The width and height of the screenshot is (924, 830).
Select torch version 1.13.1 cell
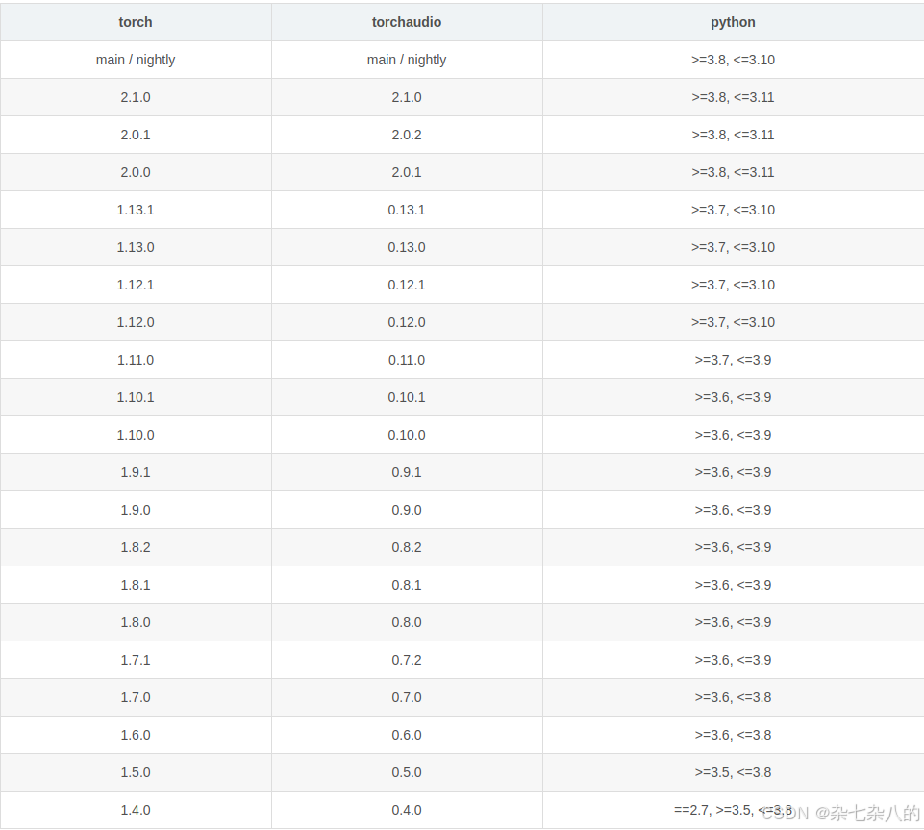[136, 210]
